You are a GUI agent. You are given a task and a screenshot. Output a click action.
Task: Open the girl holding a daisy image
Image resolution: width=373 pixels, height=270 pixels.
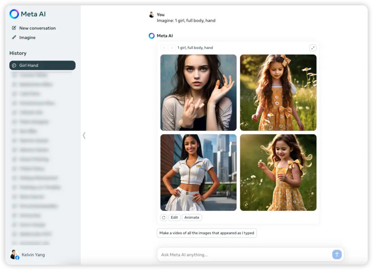click(278, 172)
